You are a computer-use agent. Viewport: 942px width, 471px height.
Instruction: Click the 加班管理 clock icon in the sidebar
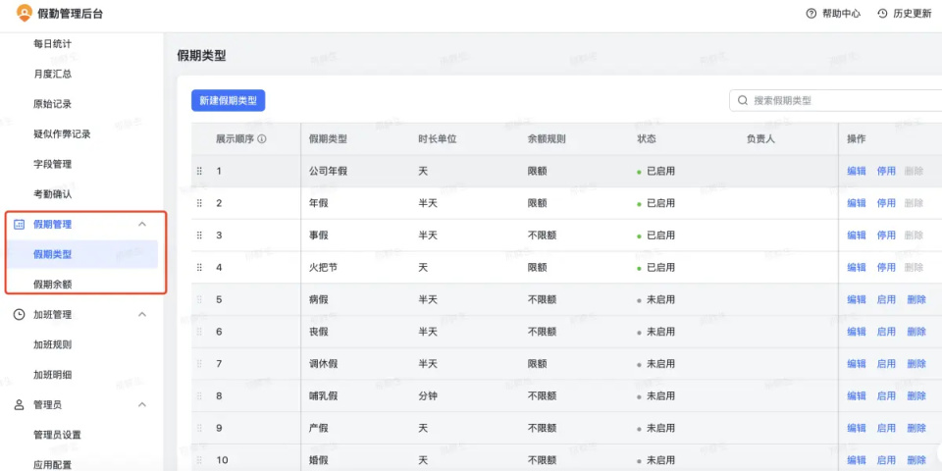[20, 314]
